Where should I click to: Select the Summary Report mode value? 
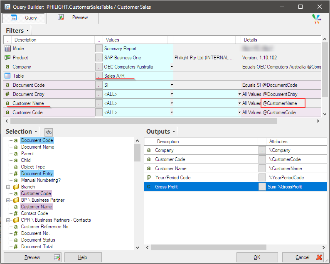click(x=121, y=49)
